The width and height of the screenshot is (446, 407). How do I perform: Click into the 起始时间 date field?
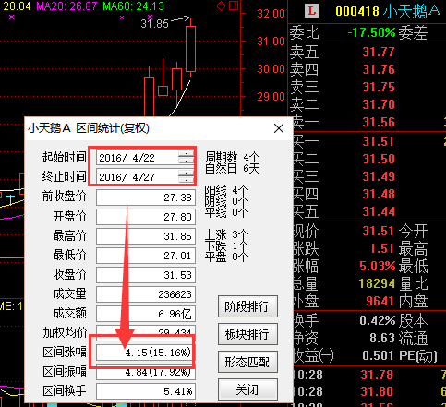pyautogui.click(x=137, y=158)
